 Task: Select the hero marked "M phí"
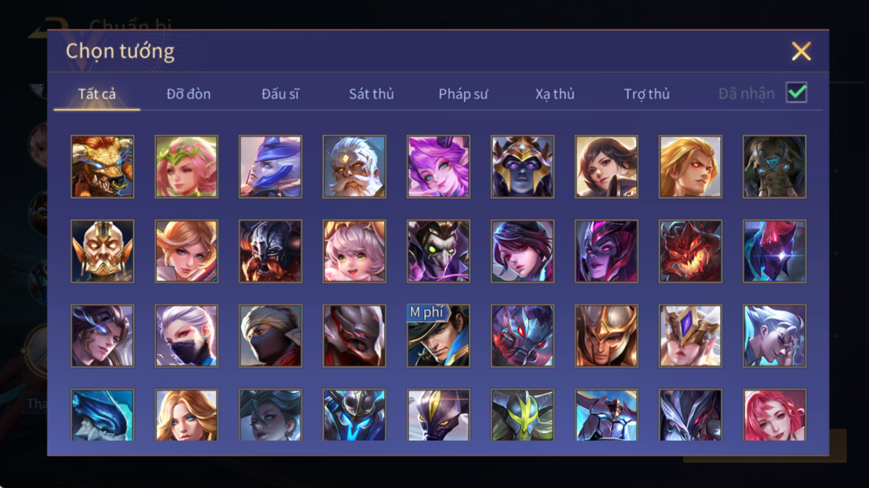click(x=438, y=336)
